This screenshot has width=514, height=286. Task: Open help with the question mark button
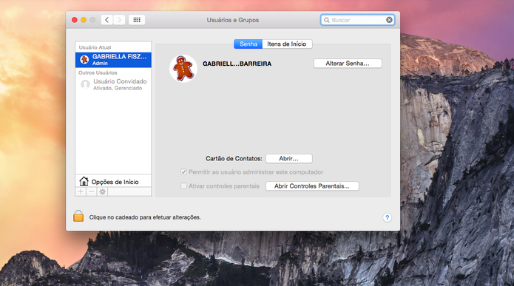387,217
